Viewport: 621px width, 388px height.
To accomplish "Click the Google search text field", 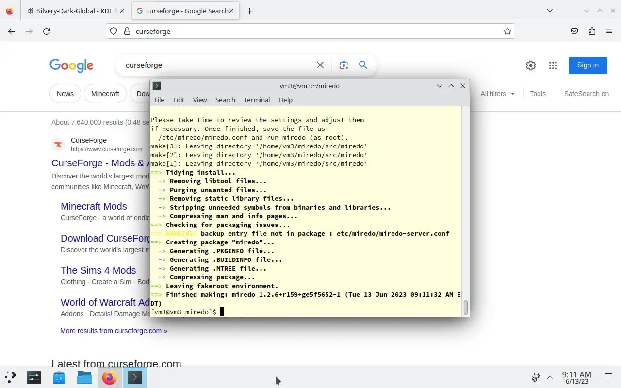I will tap(218, 65).
